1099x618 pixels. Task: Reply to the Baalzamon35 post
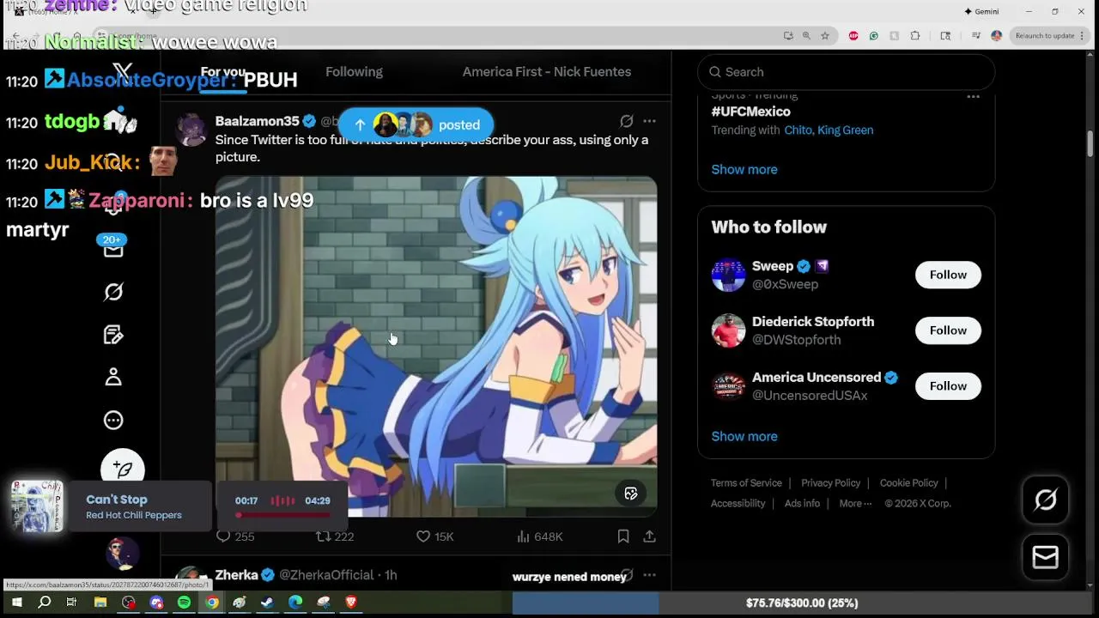pos(234,536)
